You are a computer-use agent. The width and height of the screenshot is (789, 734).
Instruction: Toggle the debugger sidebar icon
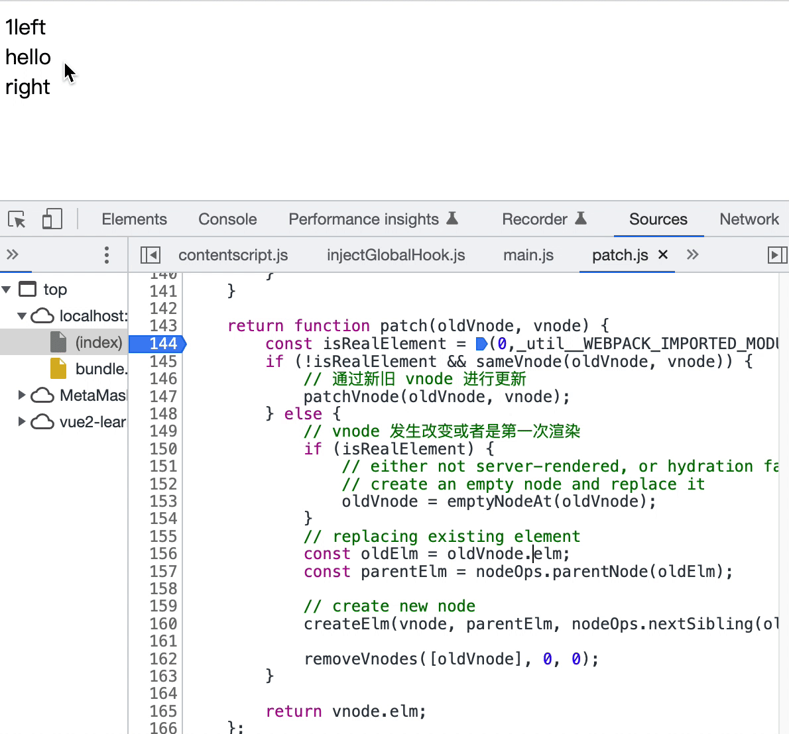coord(777,255)
